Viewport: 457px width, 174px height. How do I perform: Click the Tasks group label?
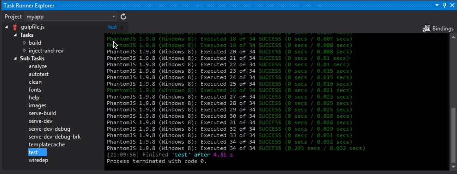pos(26,35)
